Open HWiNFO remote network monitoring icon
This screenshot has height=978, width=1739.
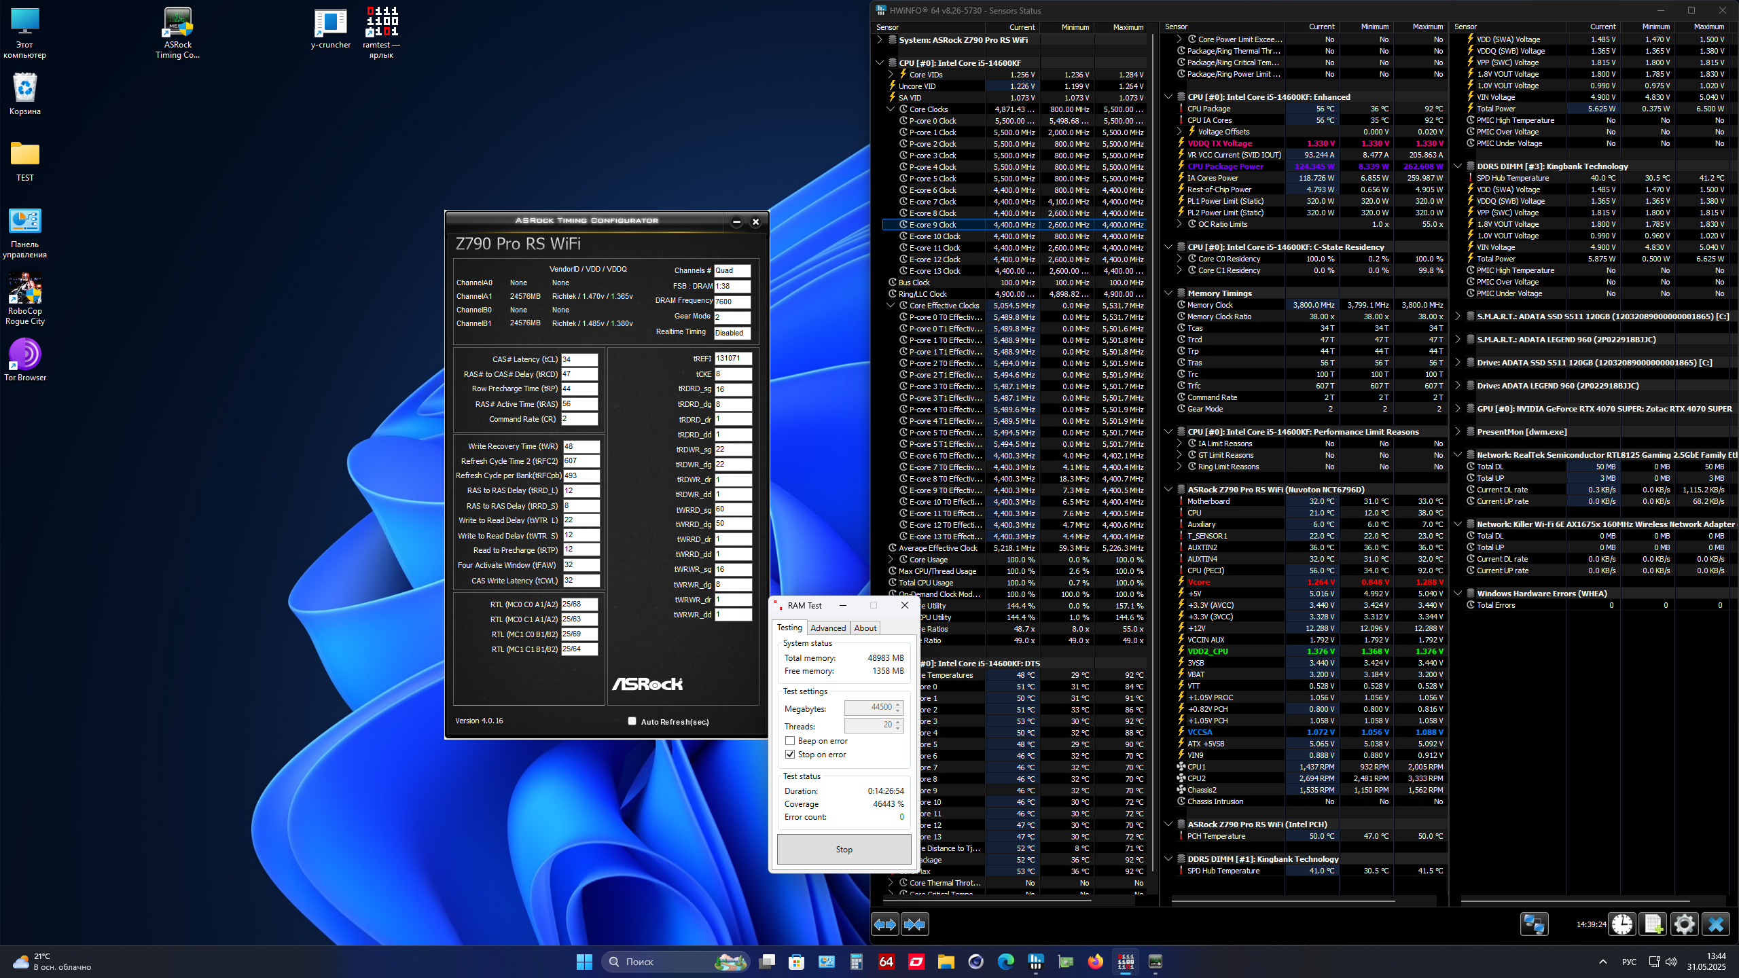(1534, 924)
